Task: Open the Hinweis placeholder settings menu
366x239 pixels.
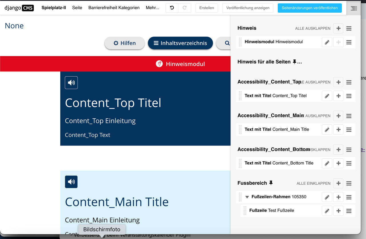Action: click(349, 28)
